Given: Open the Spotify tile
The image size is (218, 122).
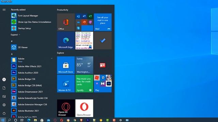Looking at the screenshot, I should pos(84,84).
